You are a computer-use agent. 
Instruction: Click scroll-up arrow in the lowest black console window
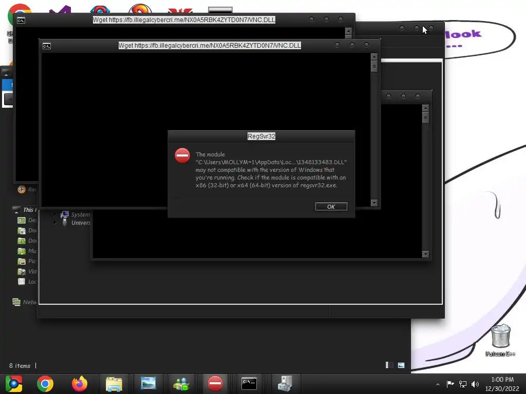(x=425, y=108)
